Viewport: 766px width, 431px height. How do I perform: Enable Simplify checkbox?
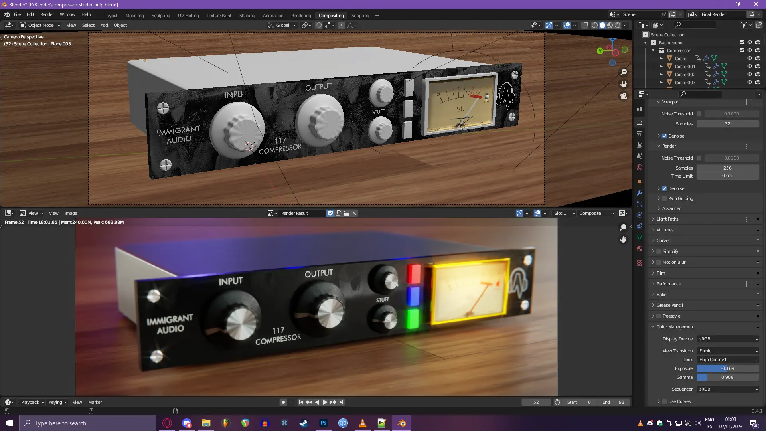pyautogui.click(x=659, y=251)
